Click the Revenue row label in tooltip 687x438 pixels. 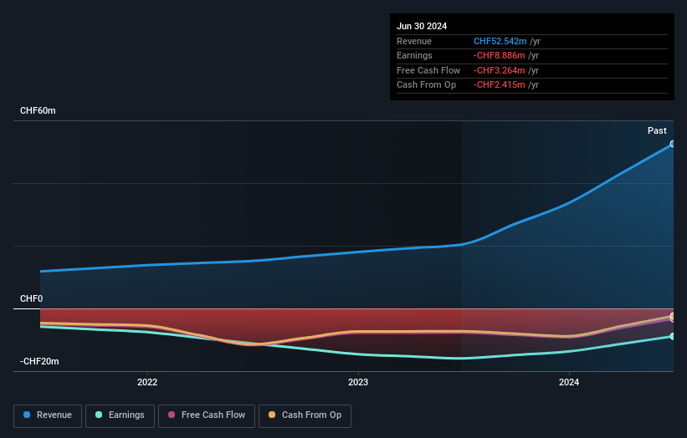(x=414, y=41)
